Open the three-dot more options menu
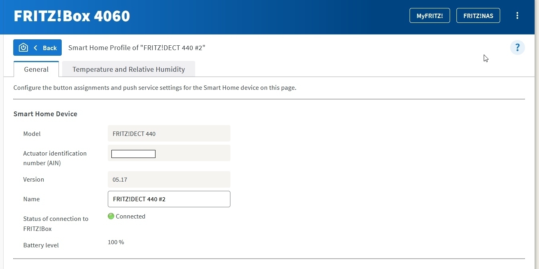Image resolution: width=539 pixels, height=269 pixels. [517, 16]
